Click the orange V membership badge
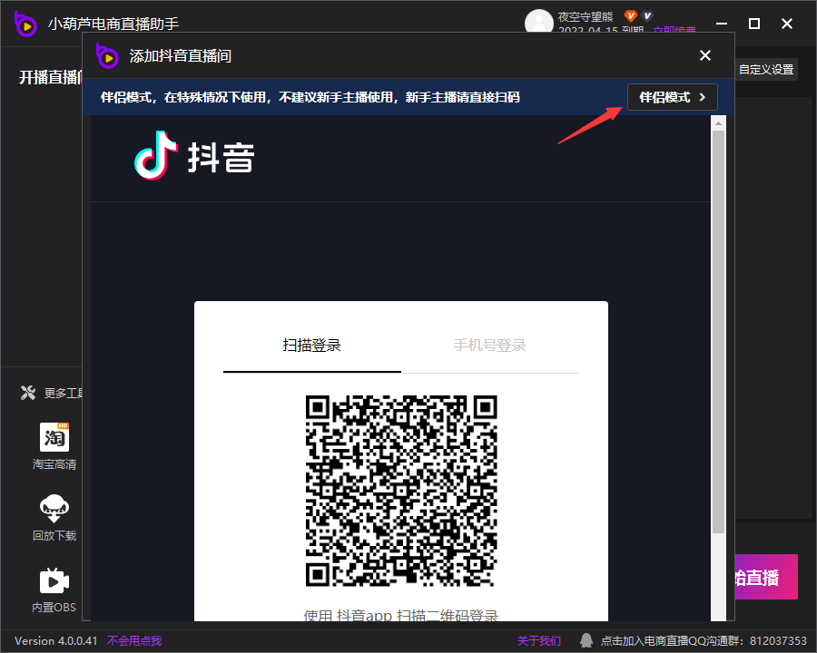Viewport: 817px width, 653px height. [x=631, y=16]
